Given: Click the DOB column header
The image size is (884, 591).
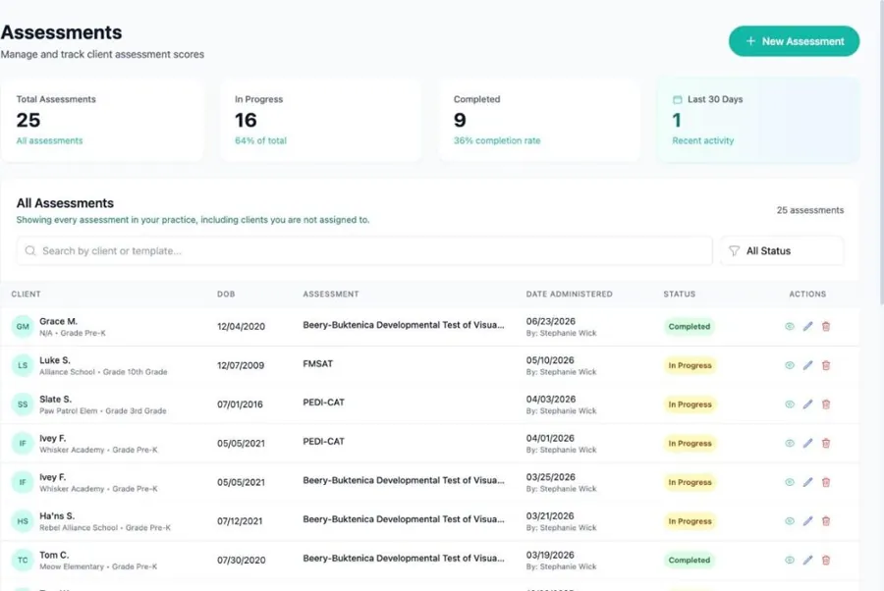Looking at the screenshot, I should click(226, 295).
